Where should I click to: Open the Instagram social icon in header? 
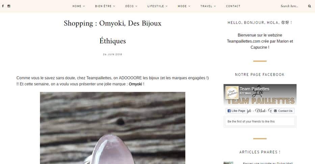9,6
